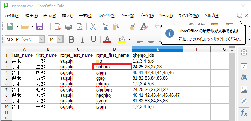Open the スタイル menu

pyautogui.click(x=107, y=16)
